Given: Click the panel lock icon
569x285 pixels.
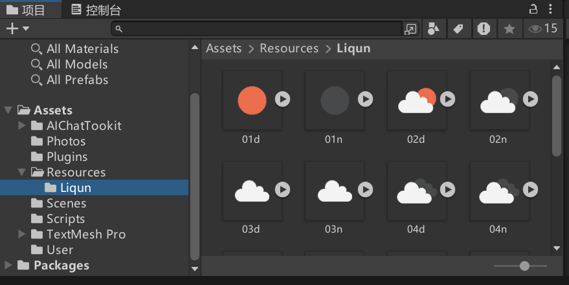Looking at the screenshot, I should (534, 9).
